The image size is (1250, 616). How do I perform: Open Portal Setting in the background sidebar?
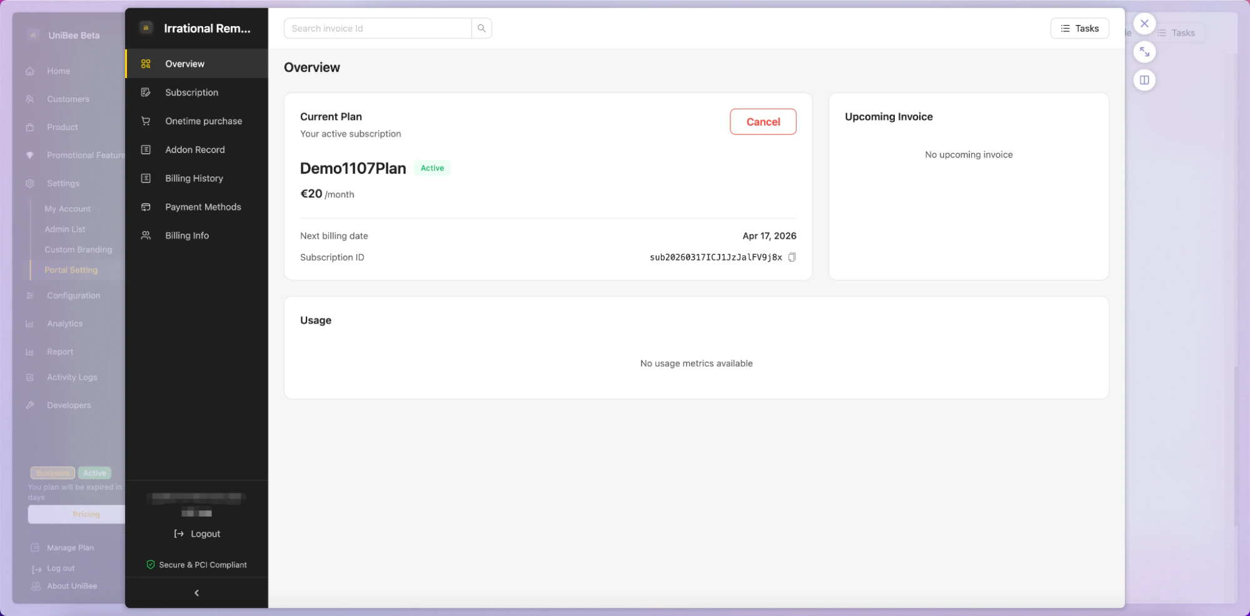pos(71,270)
